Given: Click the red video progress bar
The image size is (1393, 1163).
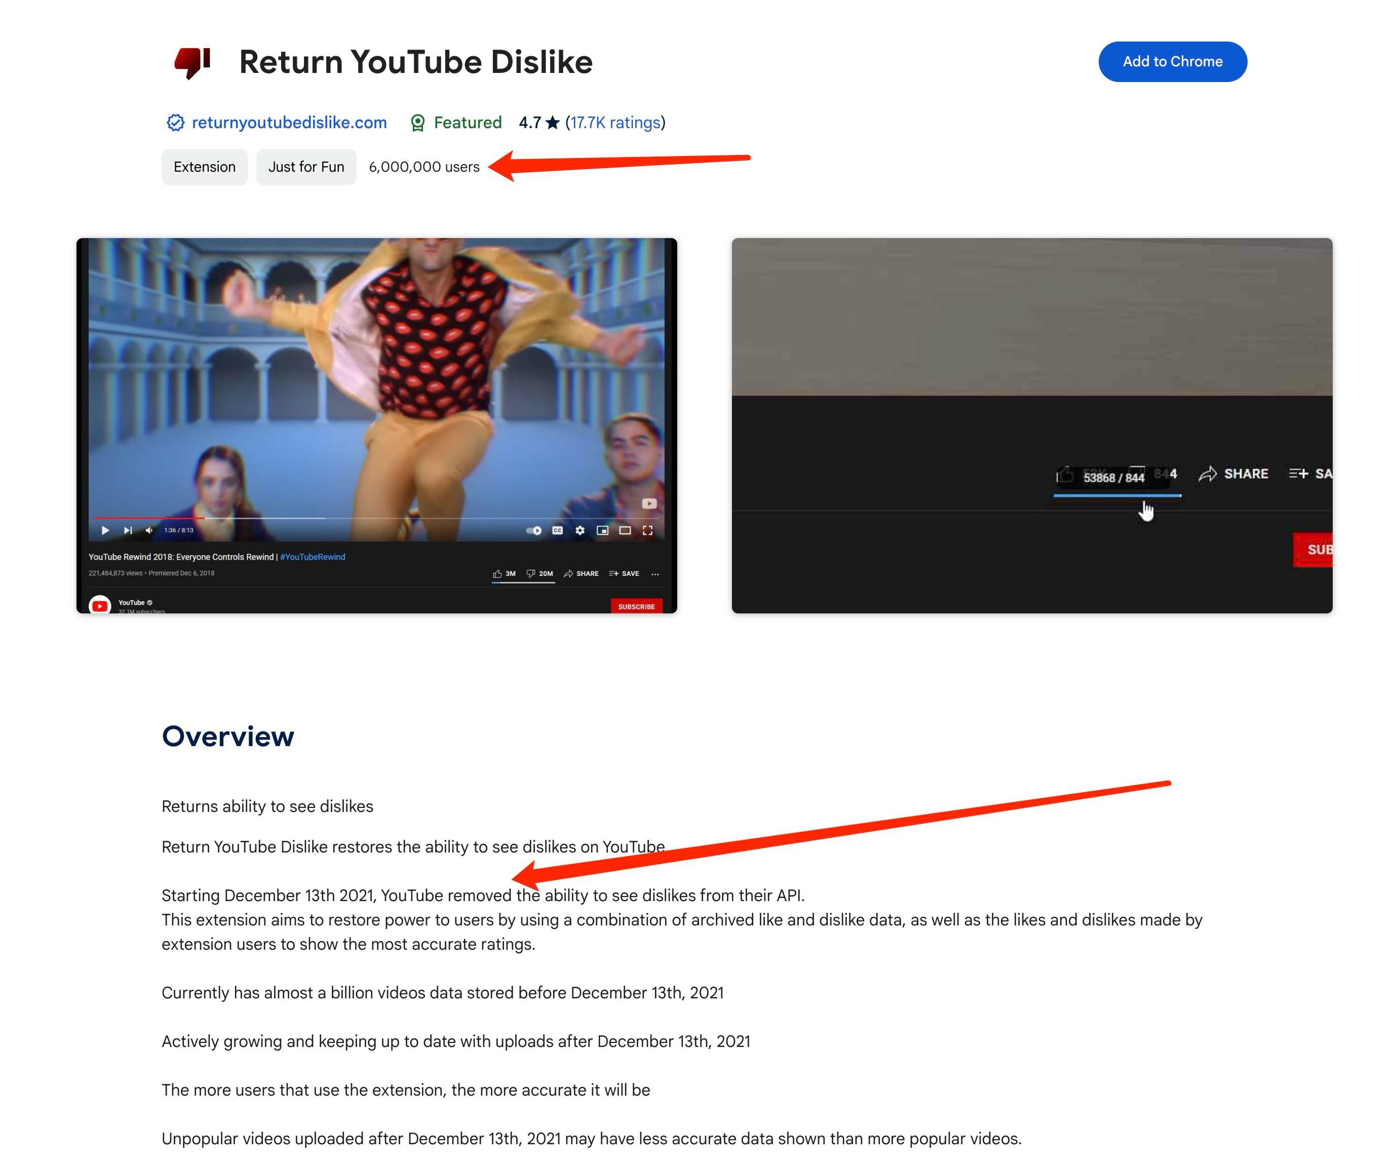Looking at the screenshot, I should 148,518.
